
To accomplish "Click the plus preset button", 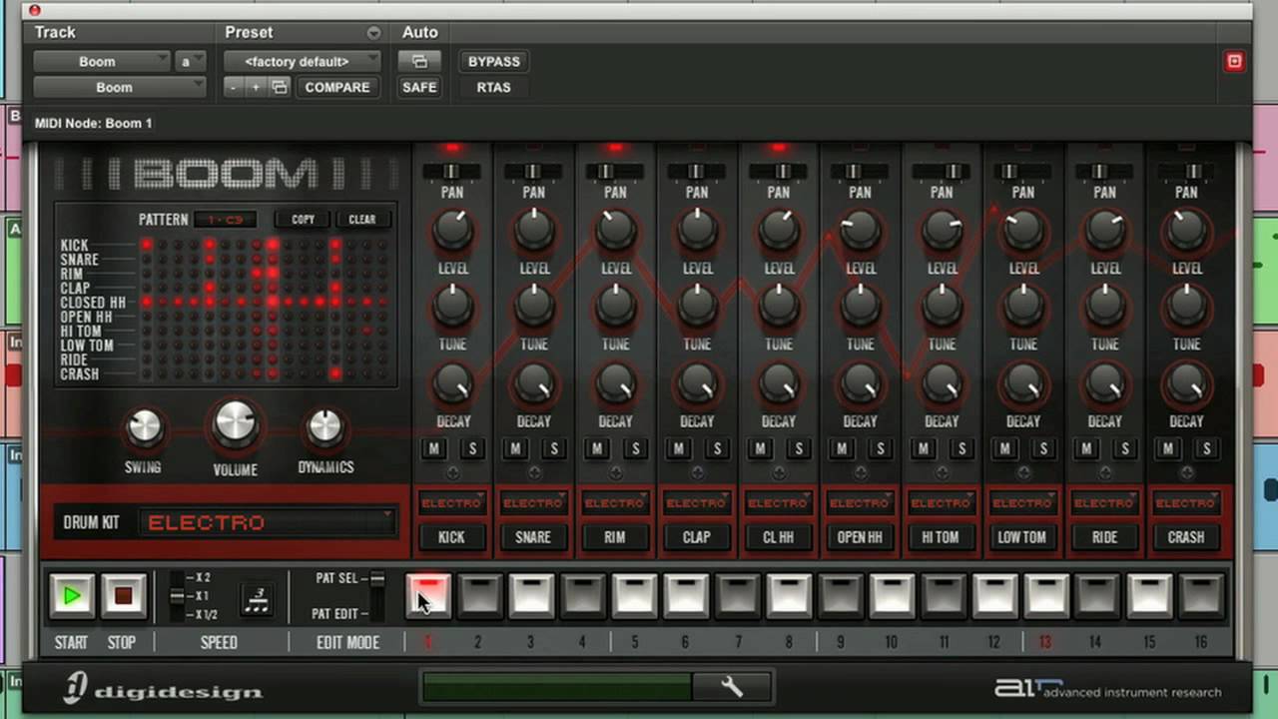I will click(256, 88).
